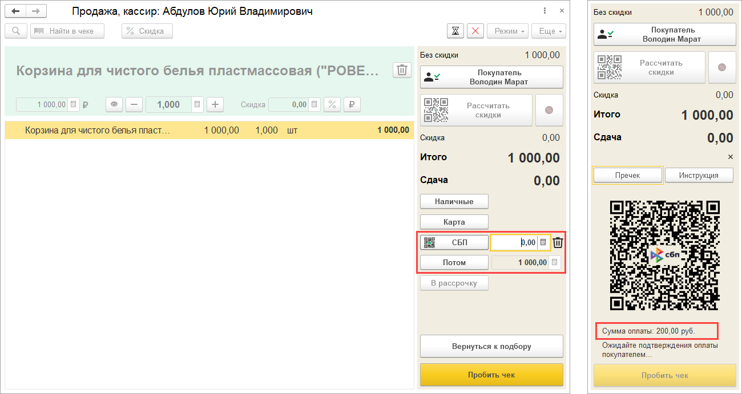
Task: Click the Найти в чеке barcode button
Action: 67,31
